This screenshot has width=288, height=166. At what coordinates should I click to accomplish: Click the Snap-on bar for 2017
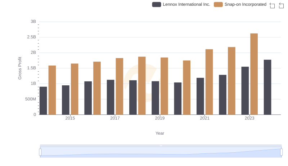click(x=120, y=86)
